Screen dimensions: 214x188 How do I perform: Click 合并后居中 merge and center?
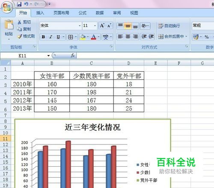click(171, 37)
